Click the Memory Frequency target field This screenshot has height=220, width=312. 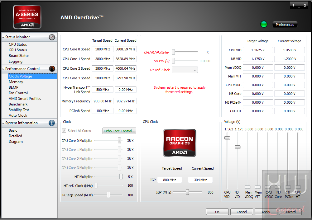103,101
